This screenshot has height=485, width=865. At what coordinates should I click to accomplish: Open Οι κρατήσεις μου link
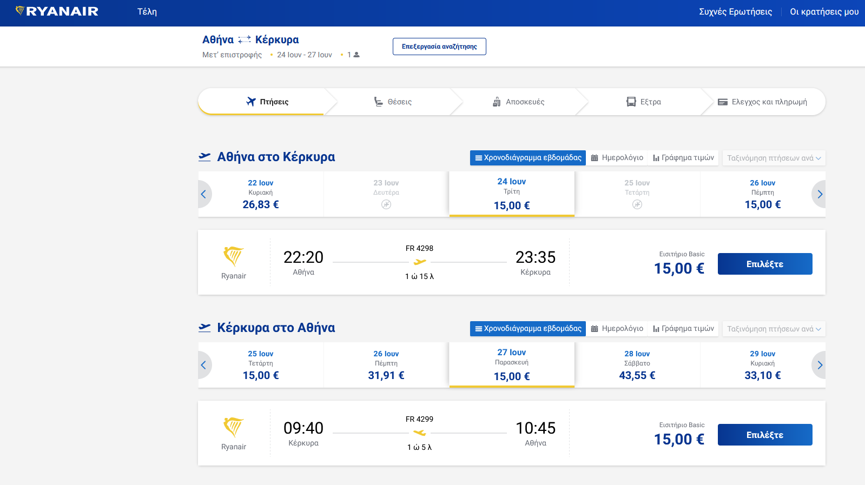pyautogui.click(x=824, y=11)
